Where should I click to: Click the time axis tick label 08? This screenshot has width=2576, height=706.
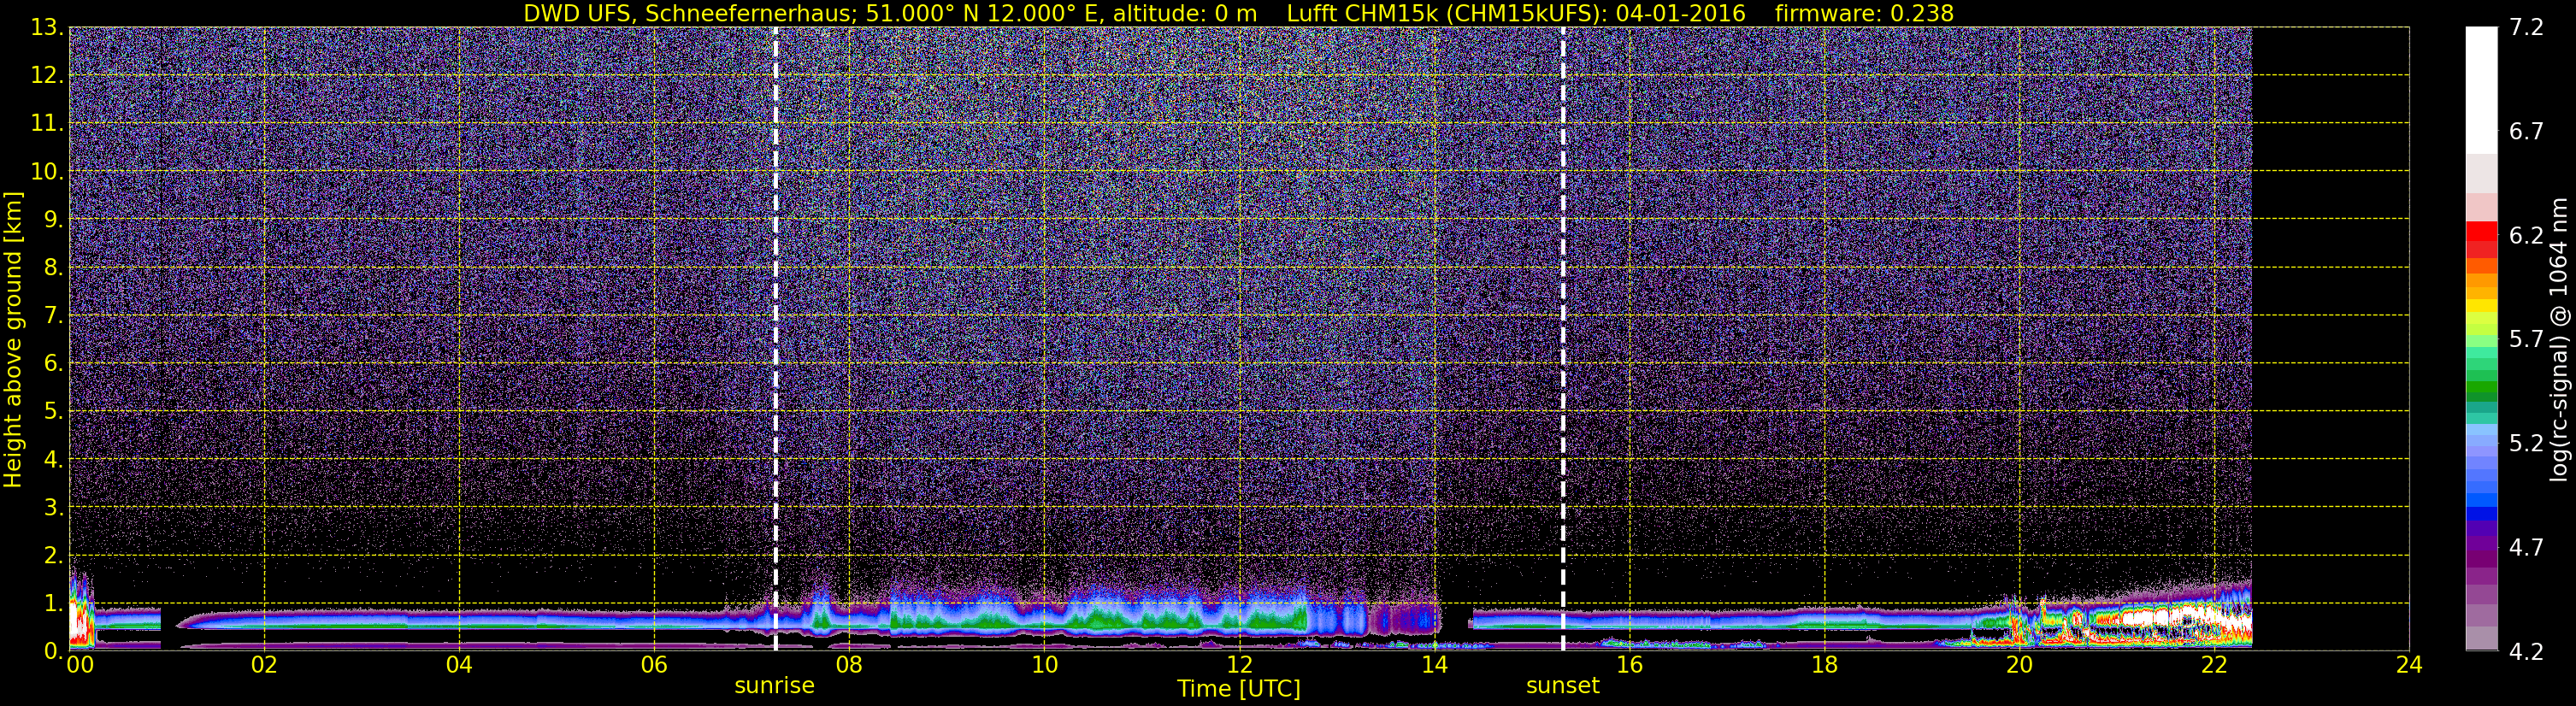(849, 665)
